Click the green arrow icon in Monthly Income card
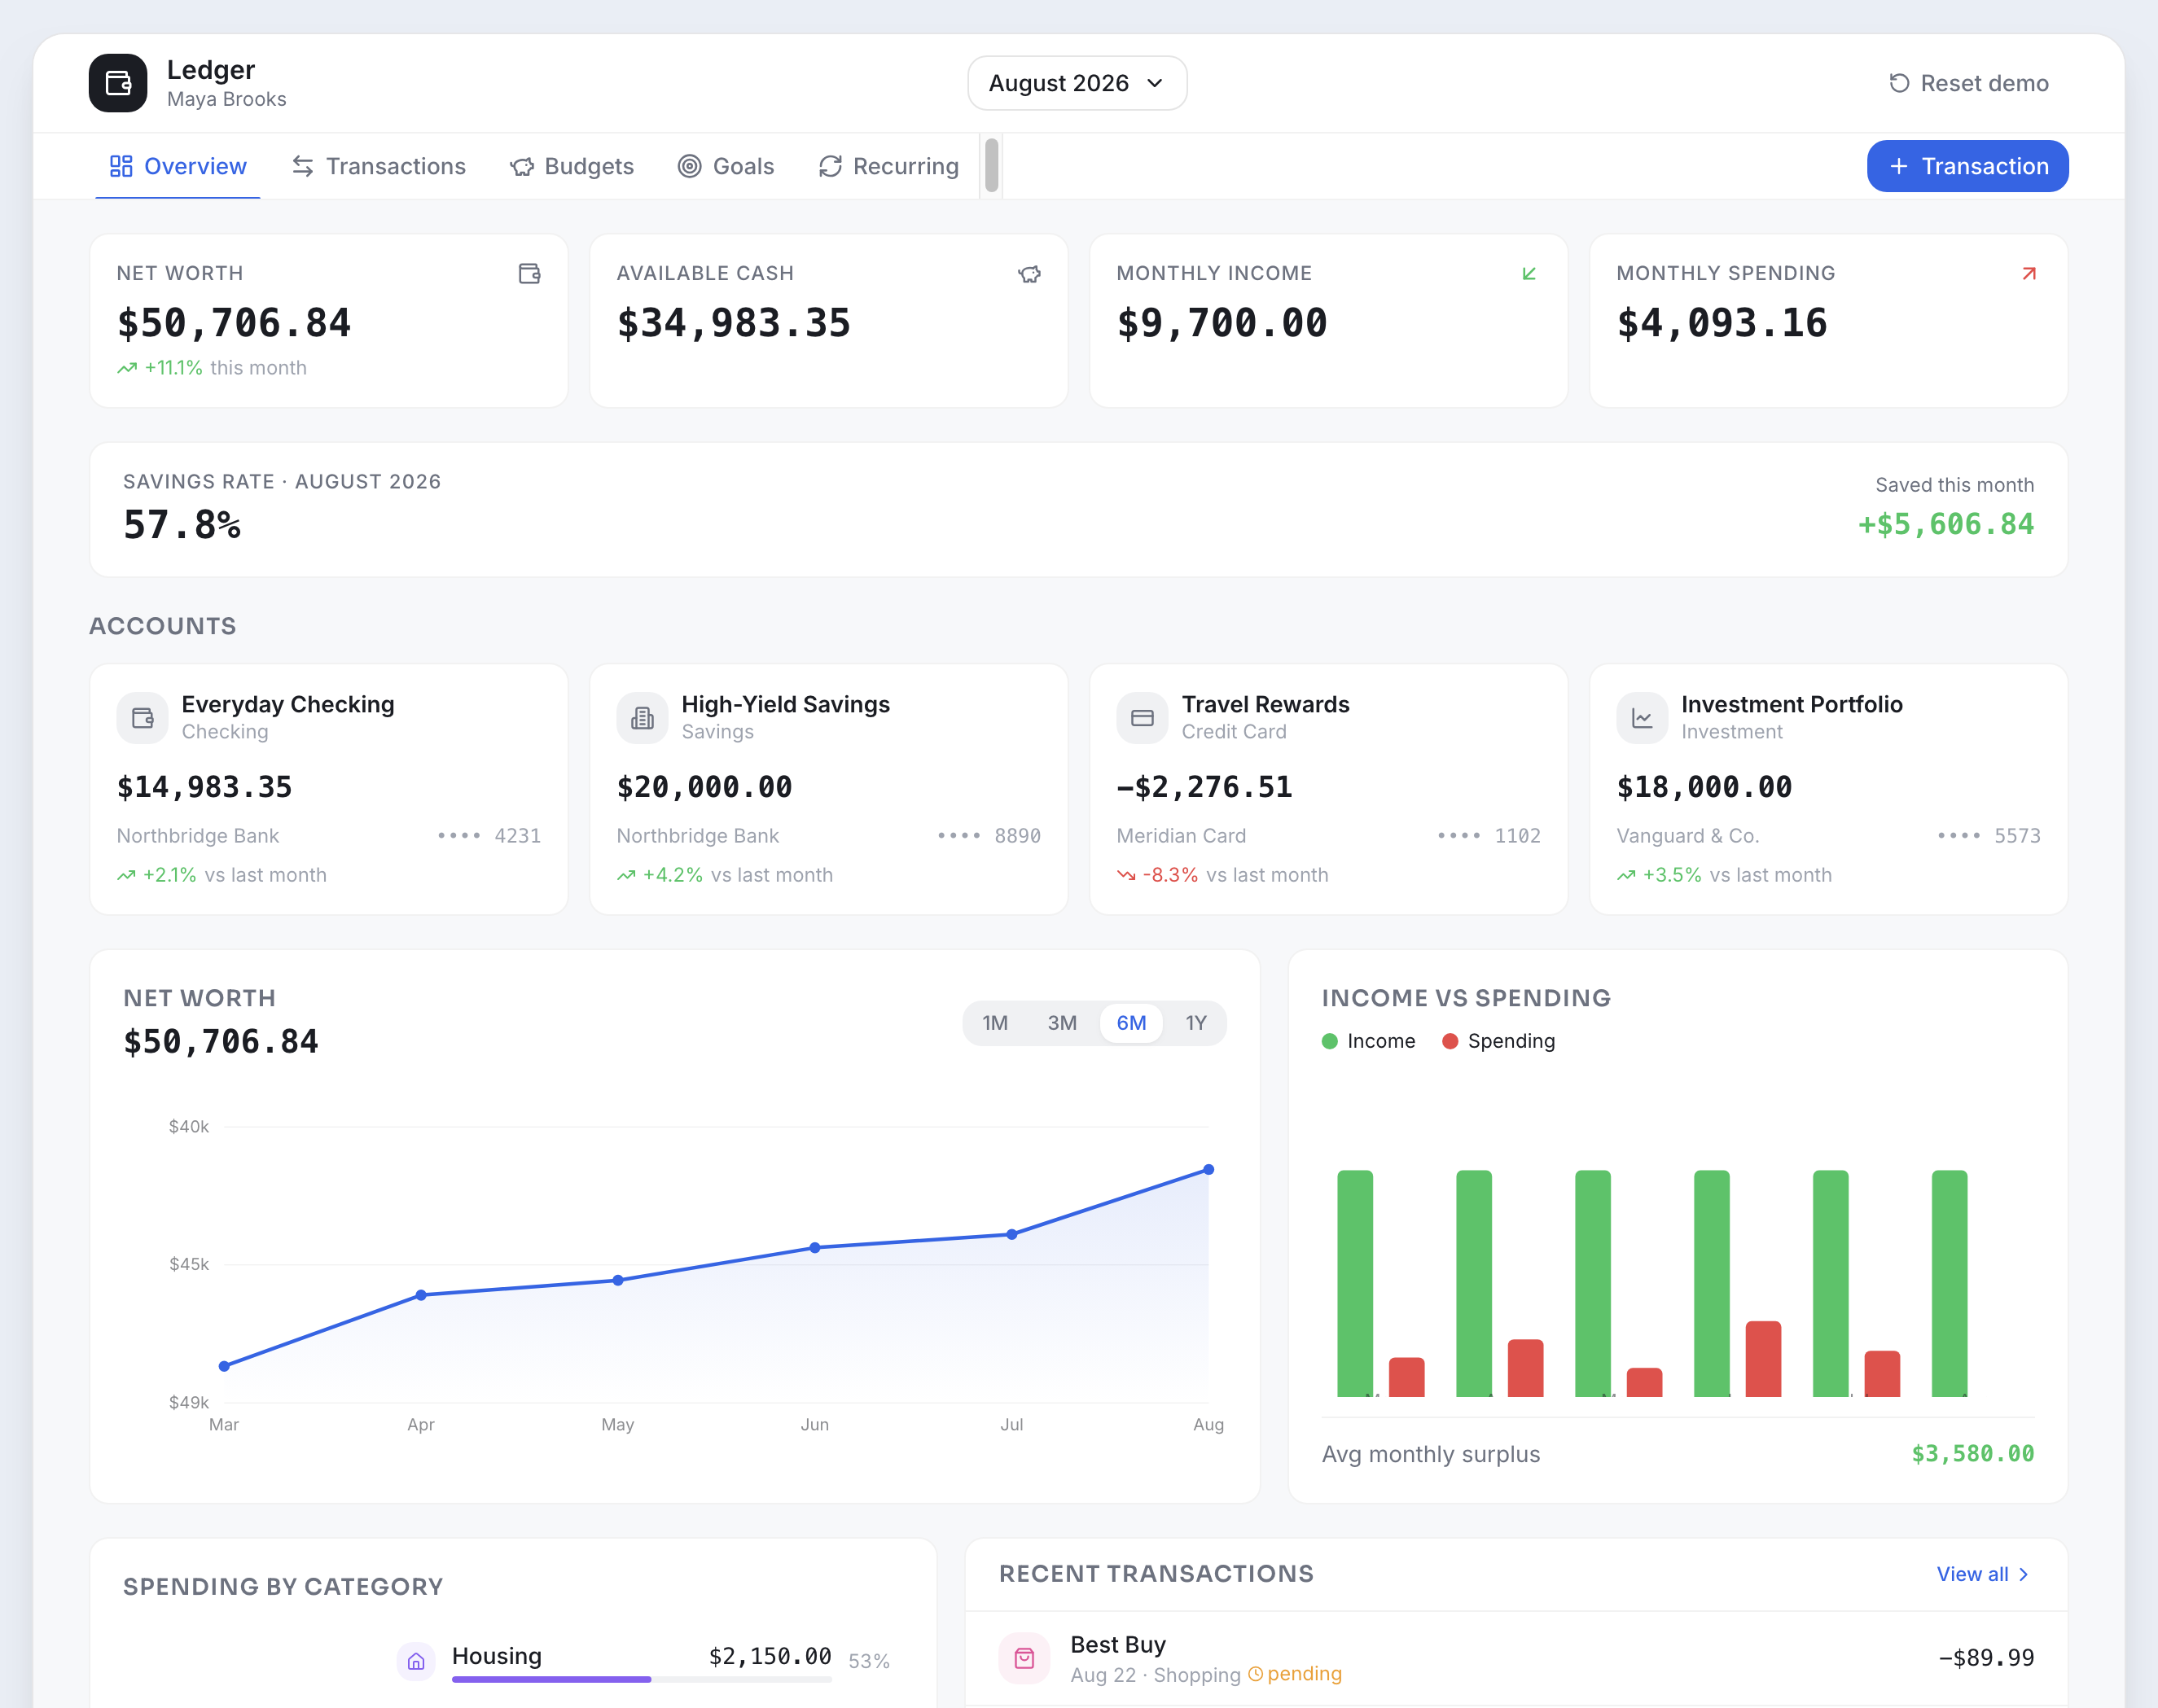Screen dimensions: 2158x1708 click(1529, 273)
